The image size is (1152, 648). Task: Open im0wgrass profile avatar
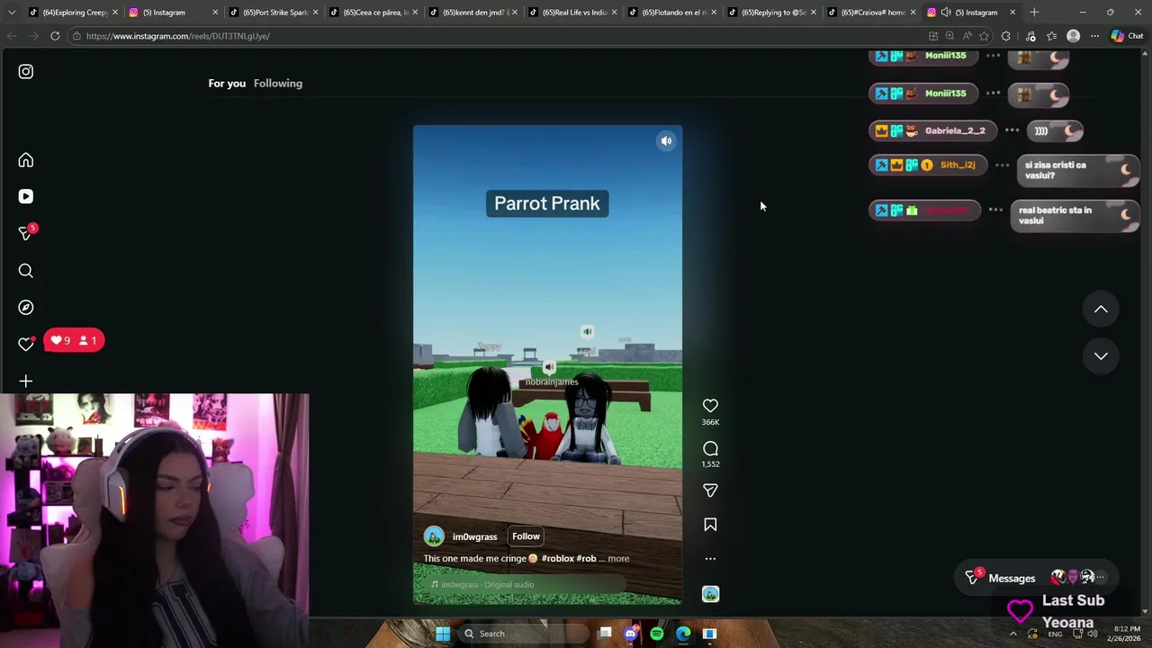pos(434,536)
